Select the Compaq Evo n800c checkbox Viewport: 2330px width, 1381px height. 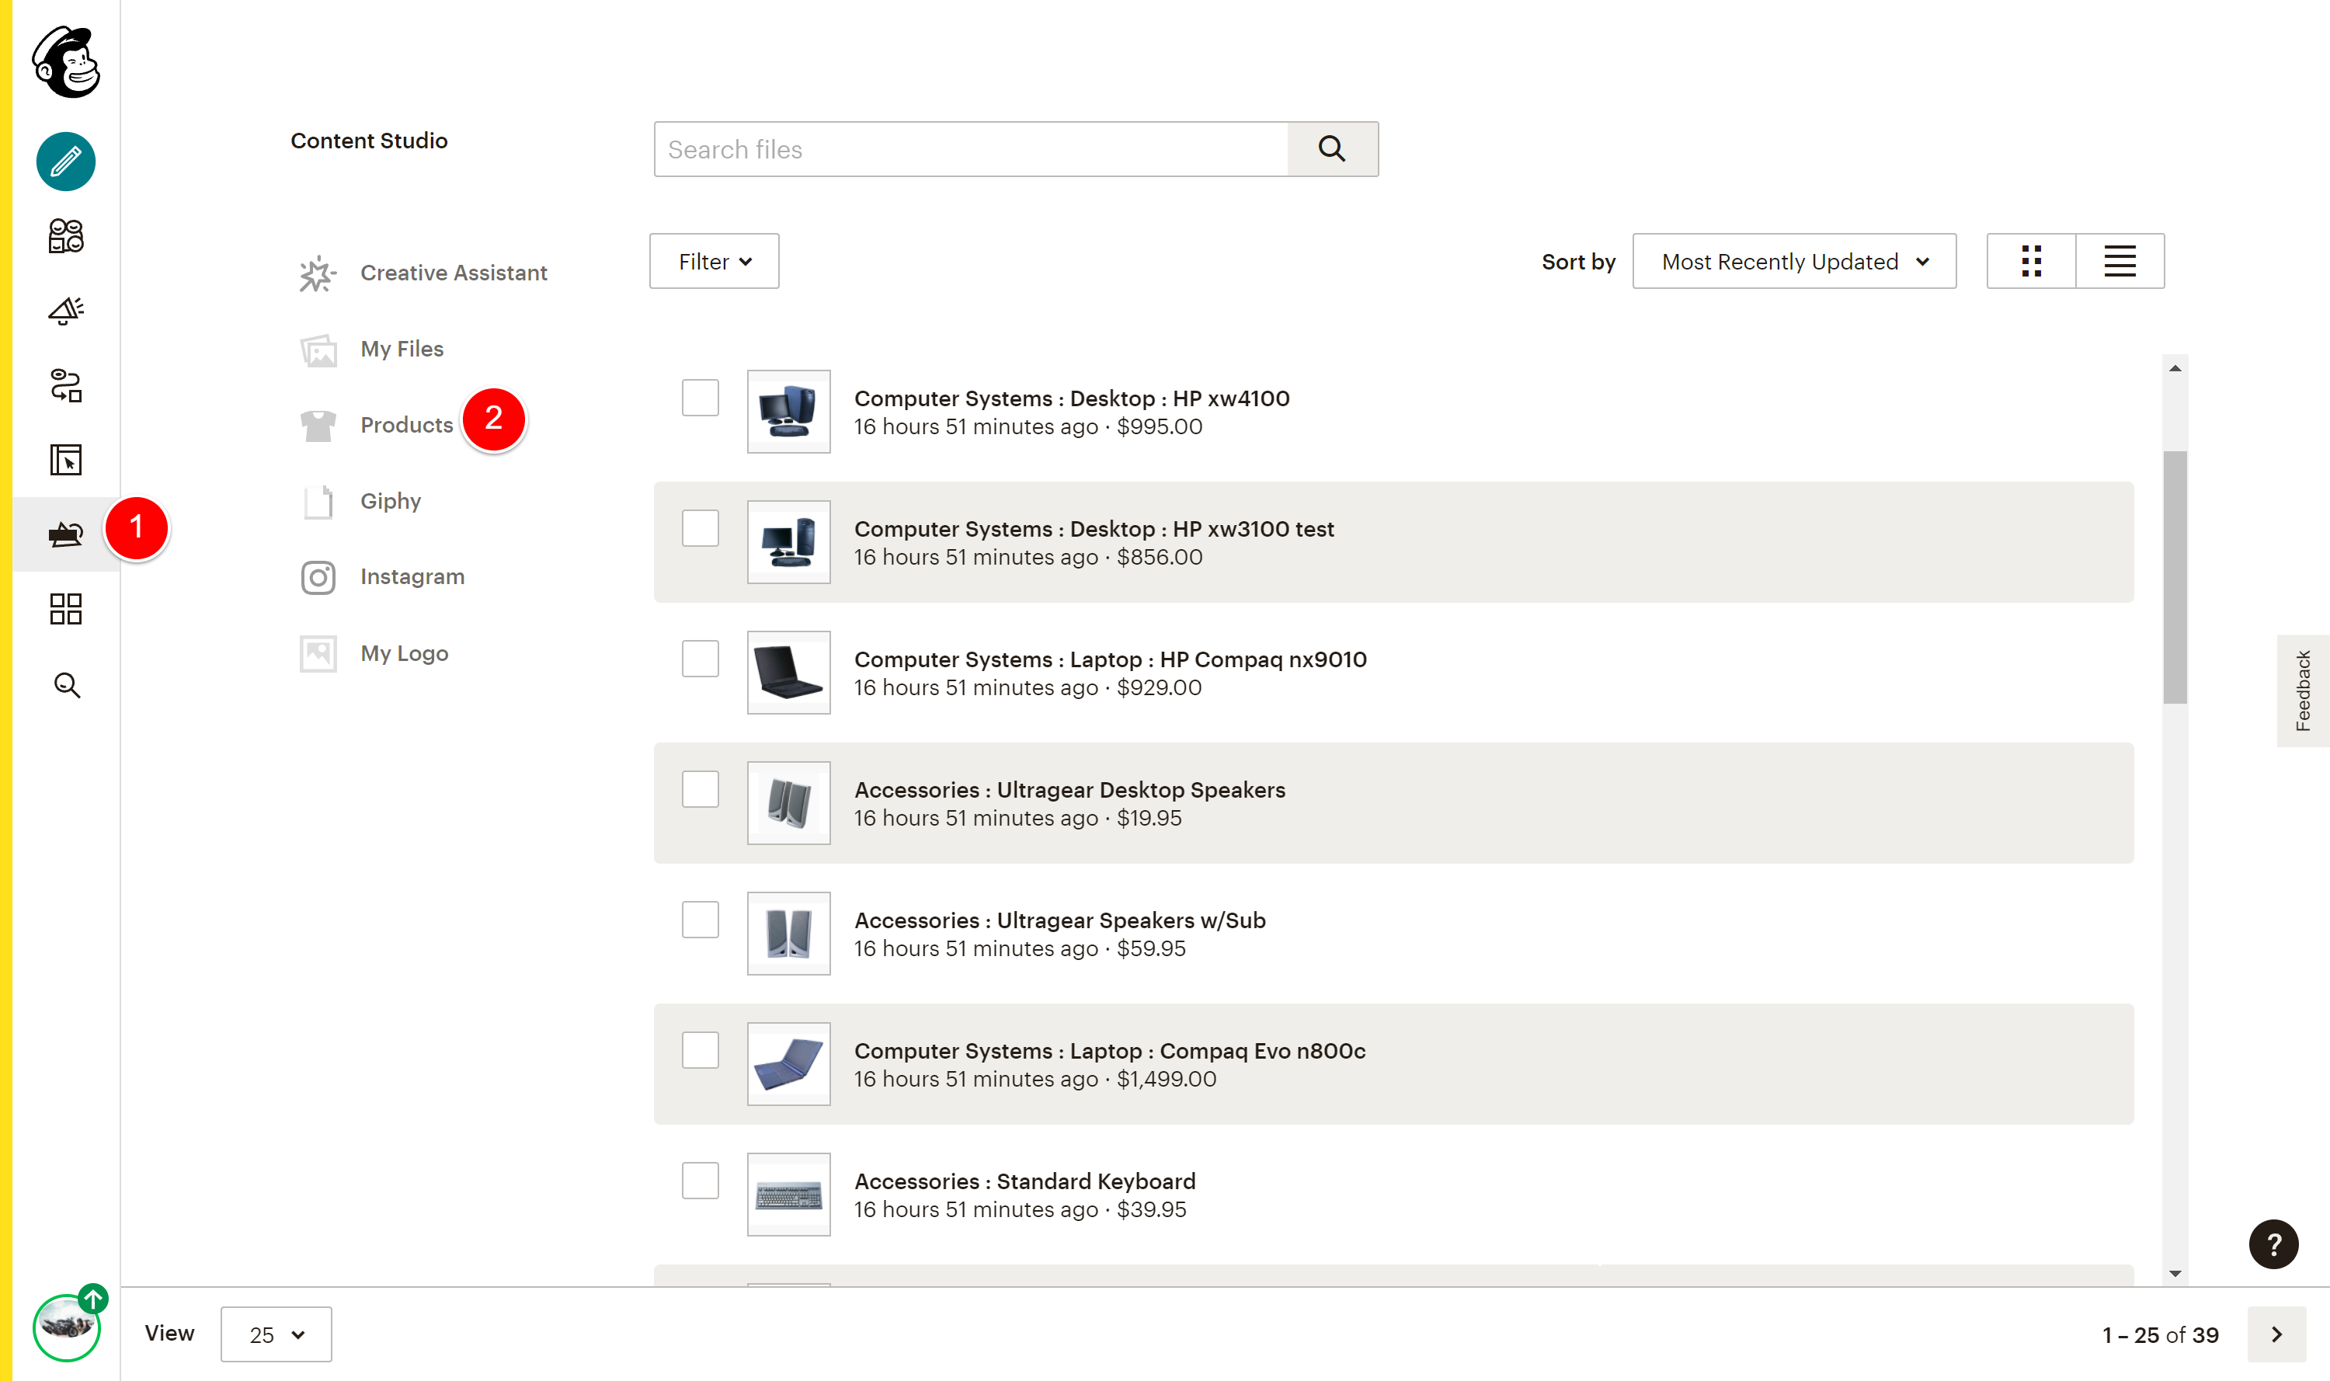[700, 1051]
